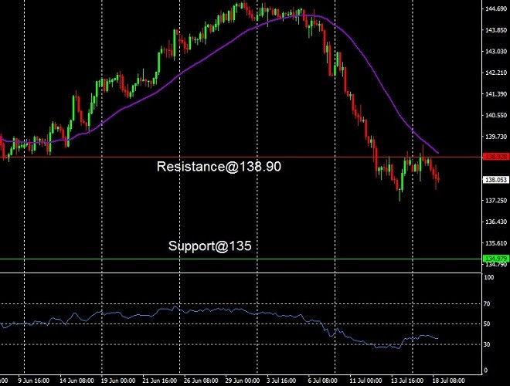Click the current price tag 138.053
Viewport: 510px width, 386px height.
(495, 180)
